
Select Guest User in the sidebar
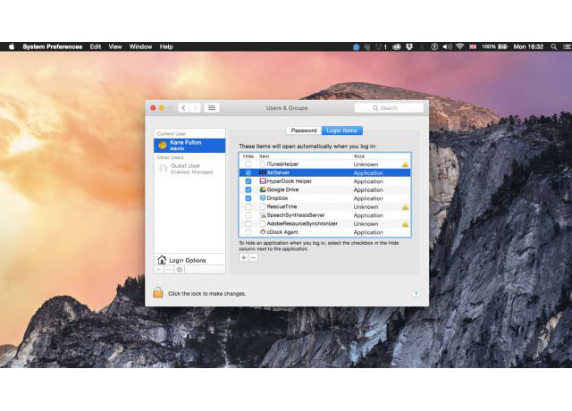[x=189, y=169]
